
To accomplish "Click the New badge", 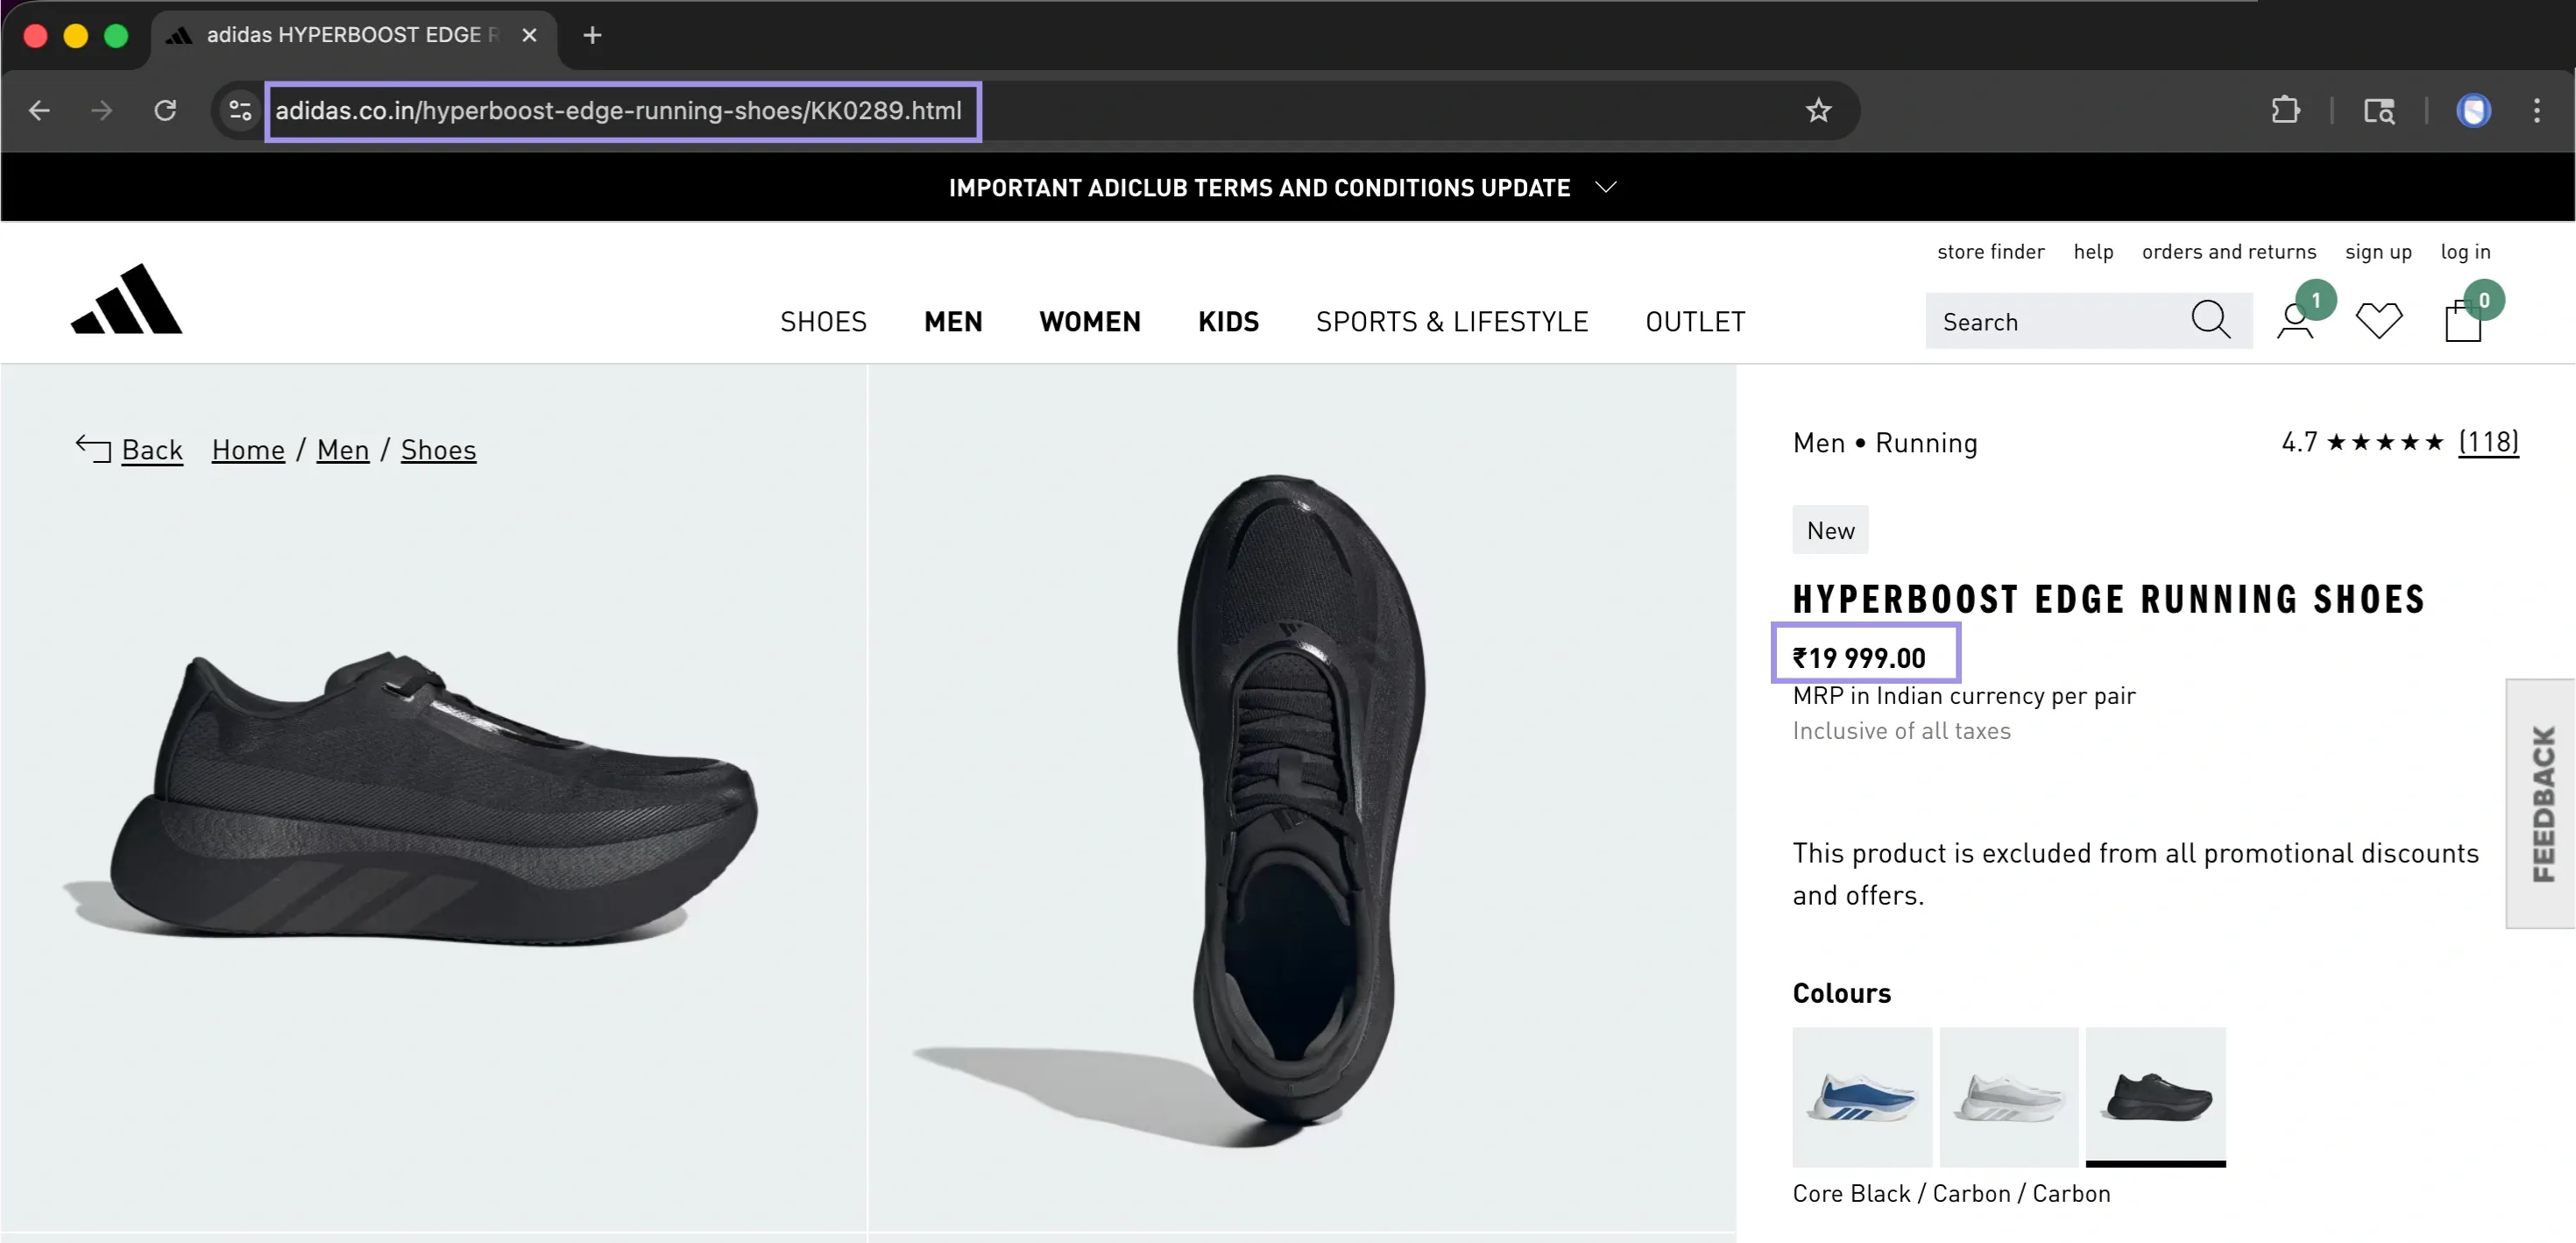I will [x=1830, y=529].
